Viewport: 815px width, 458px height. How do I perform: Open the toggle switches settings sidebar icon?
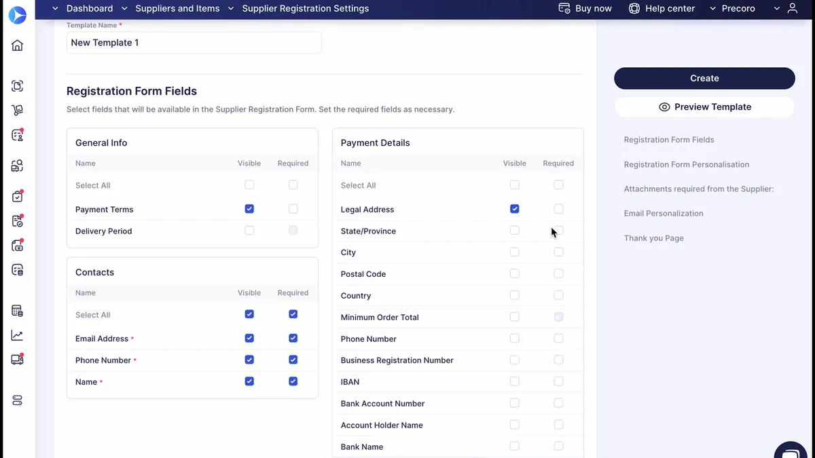tap(18, 400)
